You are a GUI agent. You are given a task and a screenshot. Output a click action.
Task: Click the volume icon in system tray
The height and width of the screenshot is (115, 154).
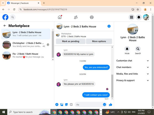(129, 112)
